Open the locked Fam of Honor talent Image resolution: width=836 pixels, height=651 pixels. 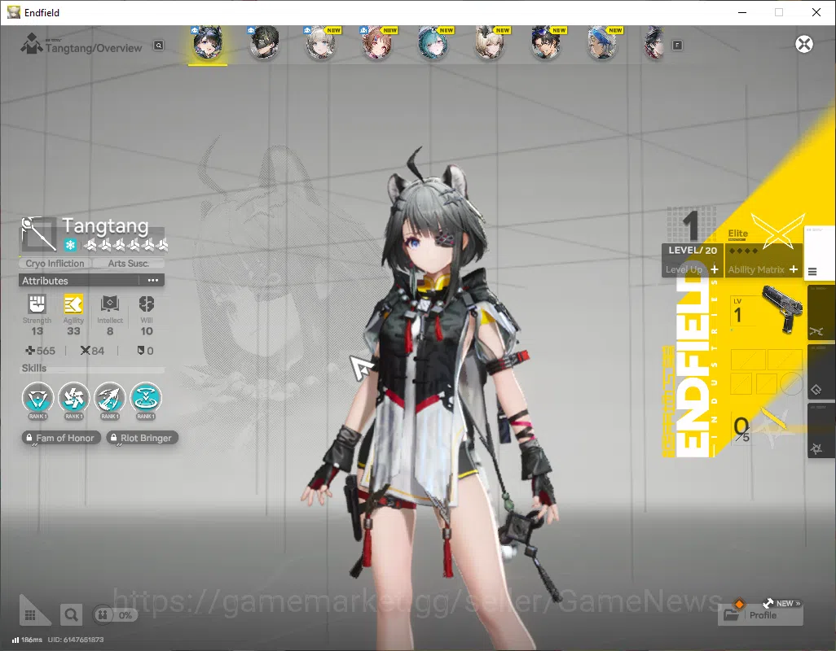[x=61, y=438]
